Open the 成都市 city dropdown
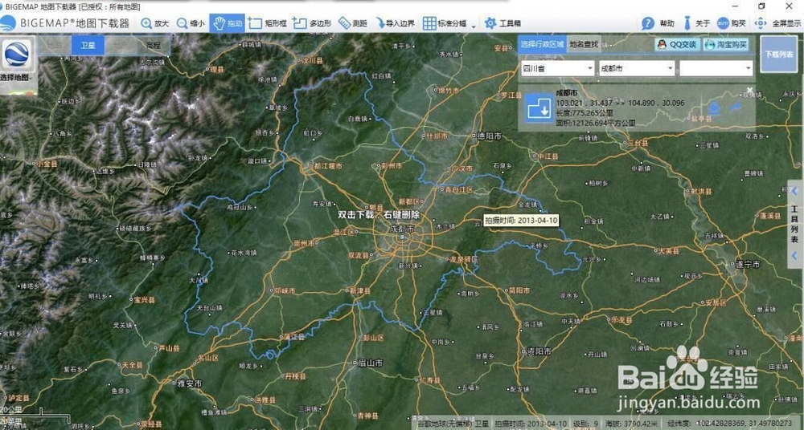804x430 pixels. 638,68
